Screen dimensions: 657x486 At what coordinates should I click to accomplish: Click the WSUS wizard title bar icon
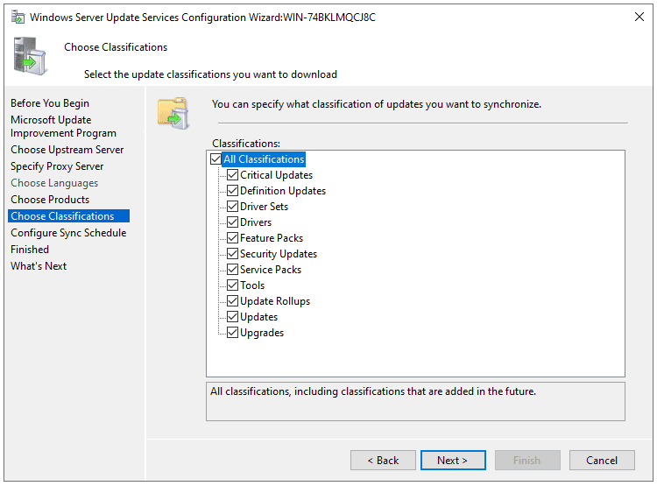coord(18,18)
